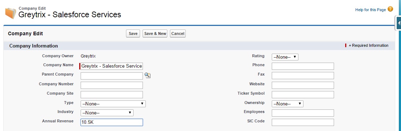The image size is (401, 131).
Task: Click the Annual Revenue field showing 10.5K
Action: (x=112, y=122)
